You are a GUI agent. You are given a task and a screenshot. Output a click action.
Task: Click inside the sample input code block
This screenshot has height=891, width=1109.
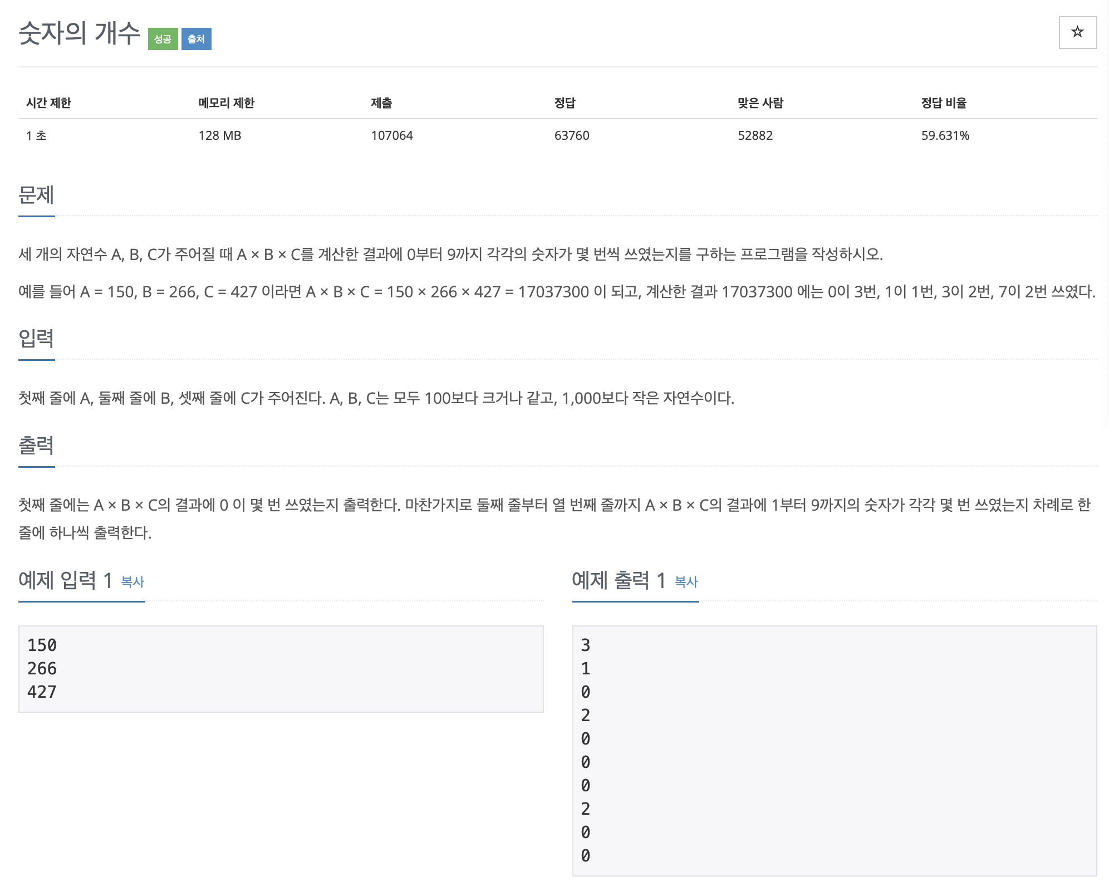[x=281, y=668]
